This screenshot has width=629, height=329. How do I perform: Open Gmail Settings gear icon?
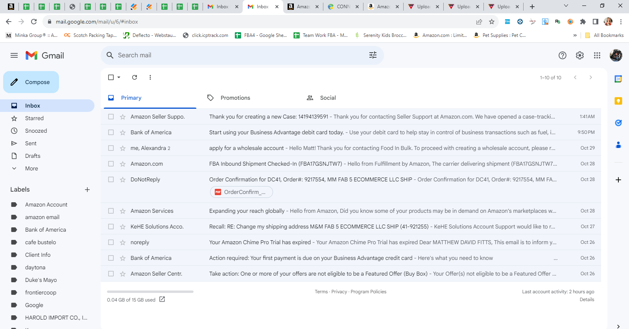pos(580,55)
